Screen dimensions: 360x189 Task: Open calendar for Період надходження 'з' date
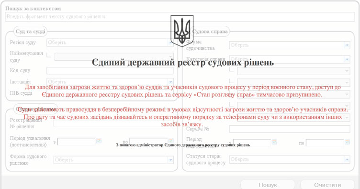[x=274, y=142]
